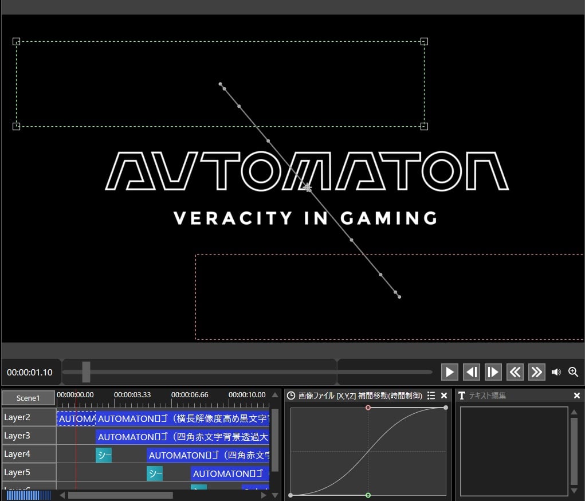Select the Layer5 header
This screenshot has height=501, width=585.
29,472
